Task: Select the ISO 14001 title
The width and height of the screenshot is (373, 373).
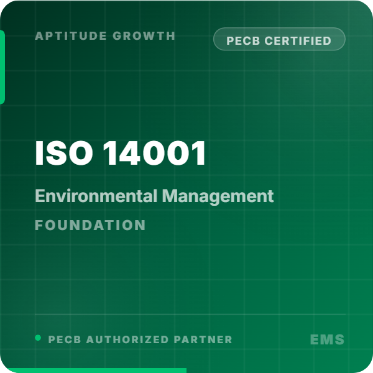Action: (x=121, y=154)
